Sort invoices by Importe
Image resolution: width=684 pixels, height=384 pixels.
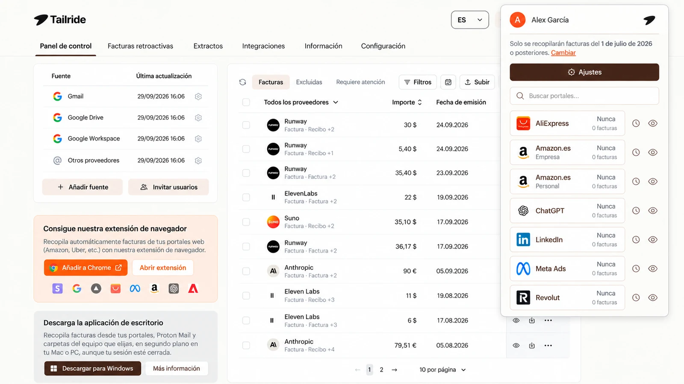(407, 102)
